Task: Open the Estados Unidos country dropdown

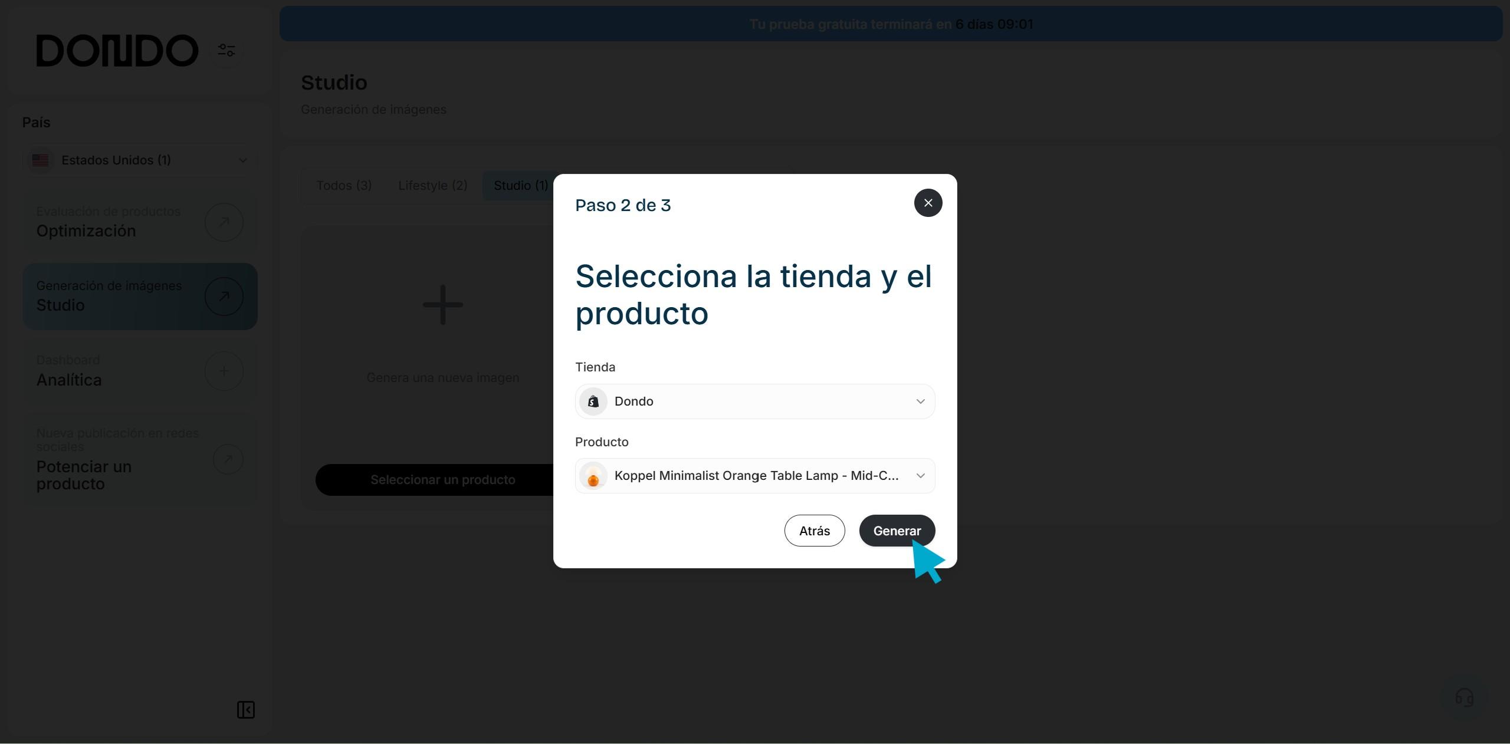Action: pos(140,160)
